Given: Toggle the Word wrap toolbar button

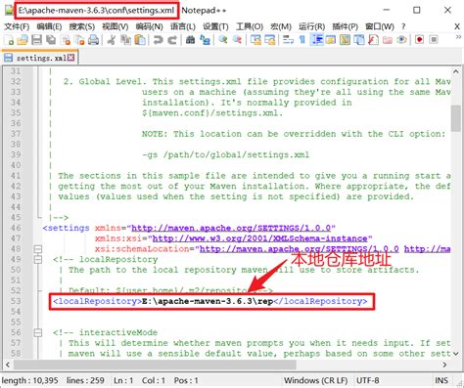Looking at the screenshot, I should (x=288, y=40).
